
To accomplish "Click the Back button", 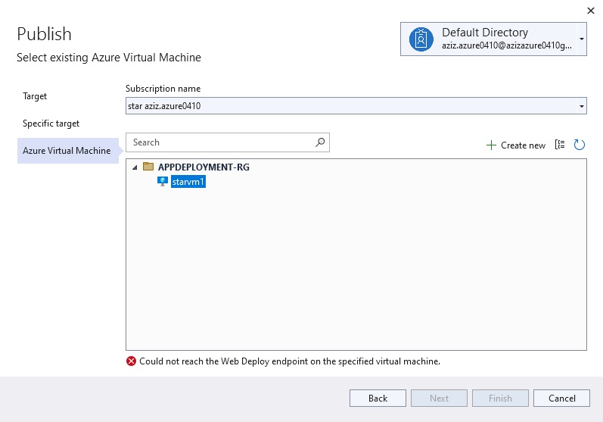I will (x=378, y=398).
